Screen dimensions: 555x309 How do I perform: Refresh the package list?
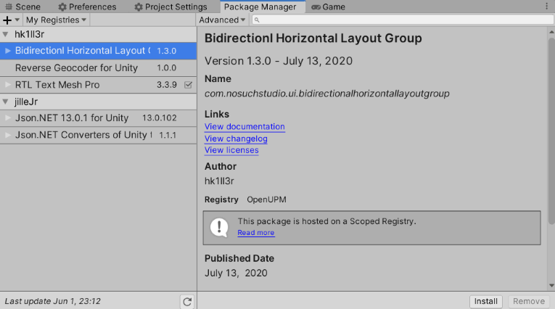(187, 302)
